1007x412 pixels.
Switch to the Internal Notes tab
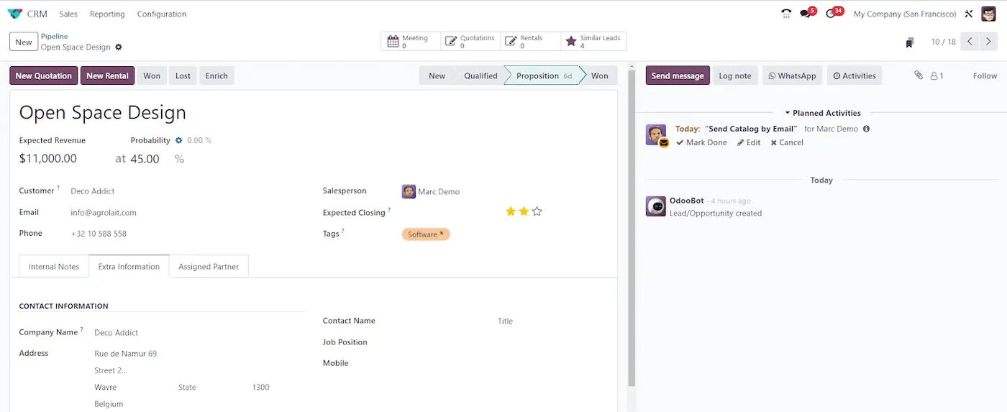click(x=54, y=266)
